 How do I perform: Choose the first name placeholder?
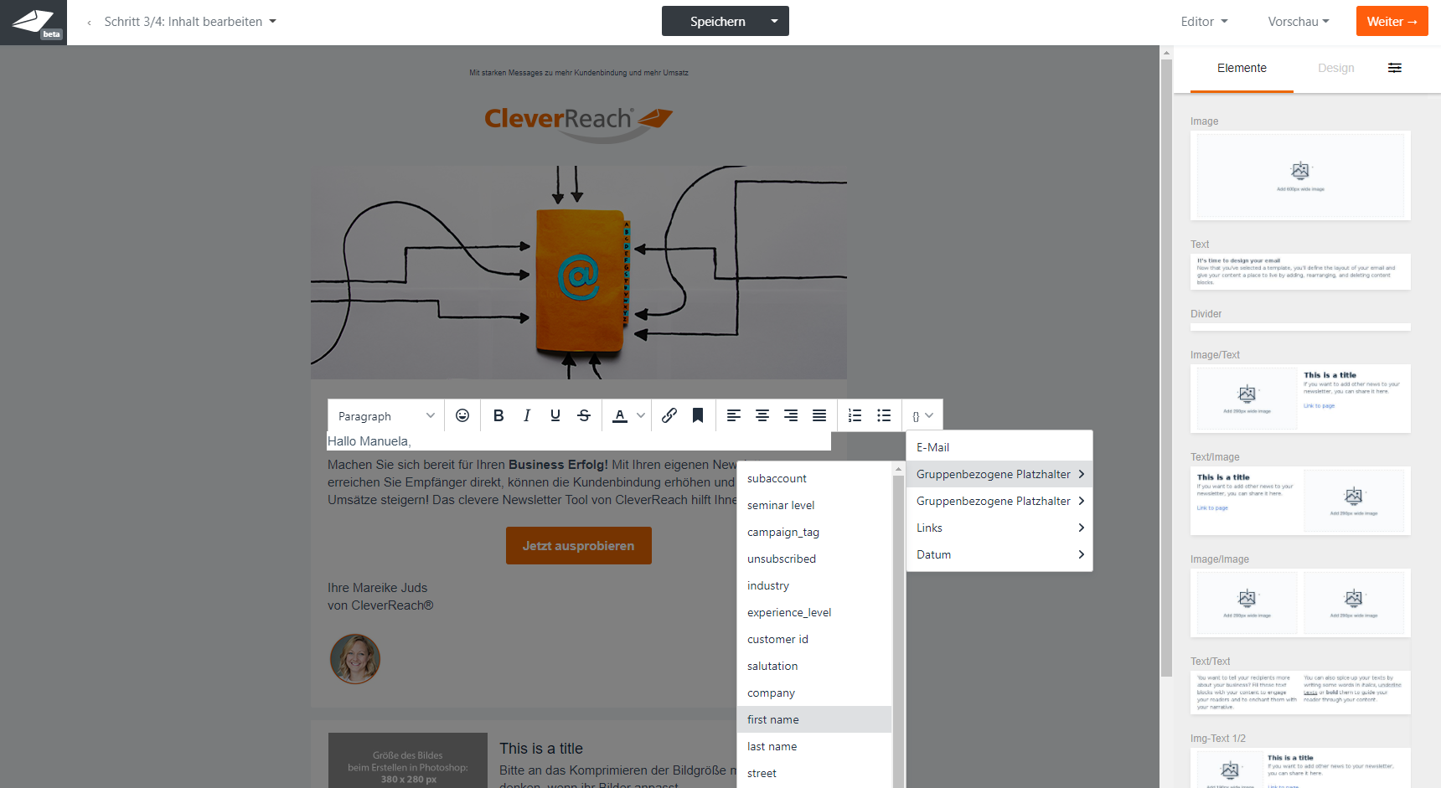click(x=814, y=719)
